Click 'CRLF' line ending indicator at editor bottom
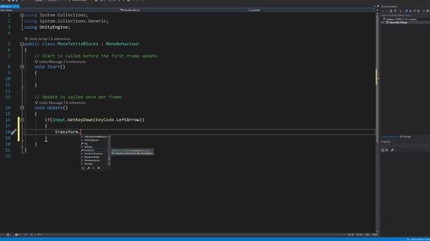 tap(375, 234)
